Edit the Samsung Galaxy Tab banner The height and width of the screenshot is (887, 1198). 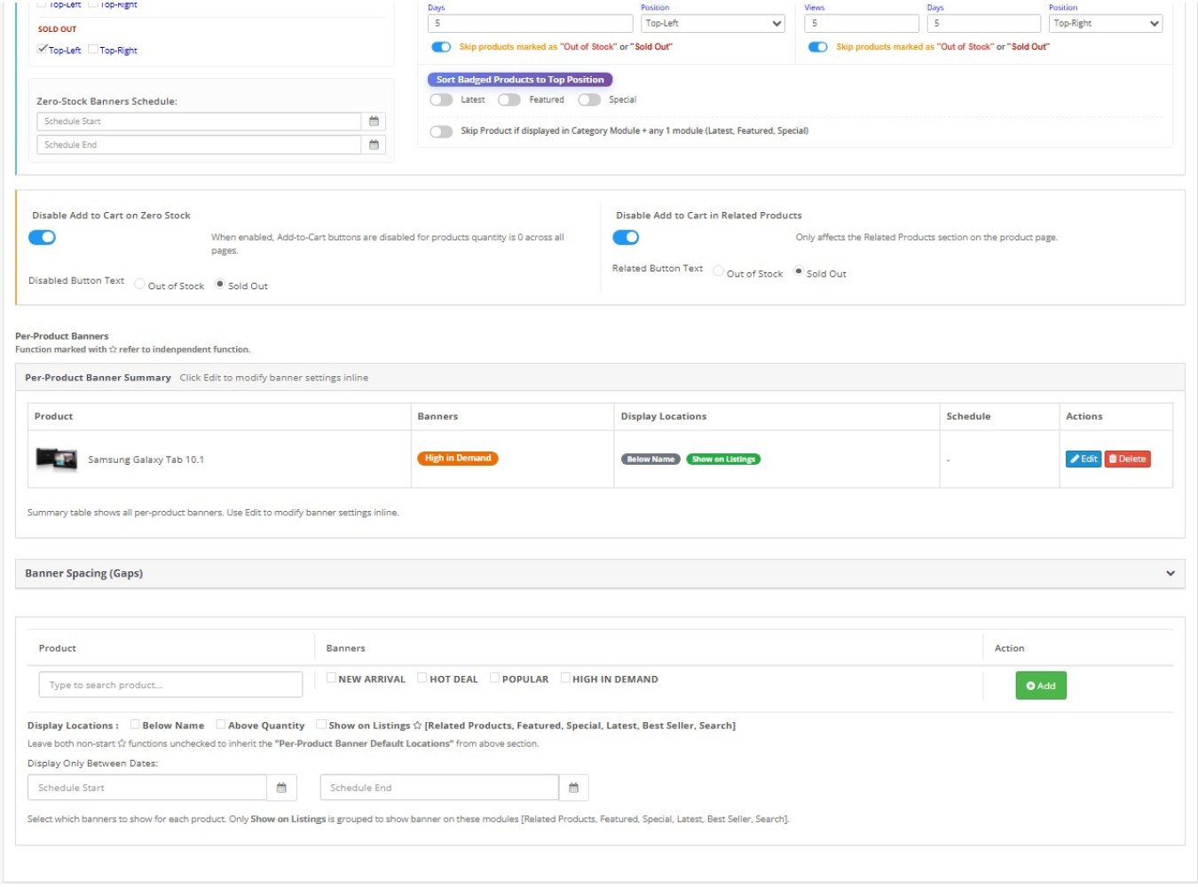(1083, 459)
